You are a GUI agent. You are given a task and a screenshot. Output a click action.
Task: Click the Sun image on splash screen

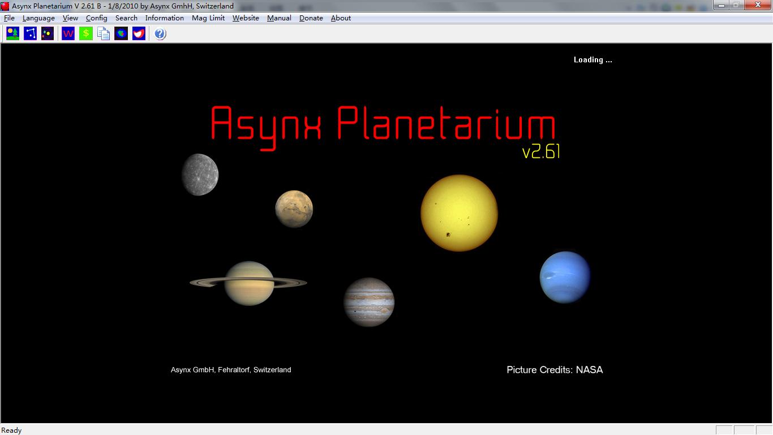pos(459,213)
